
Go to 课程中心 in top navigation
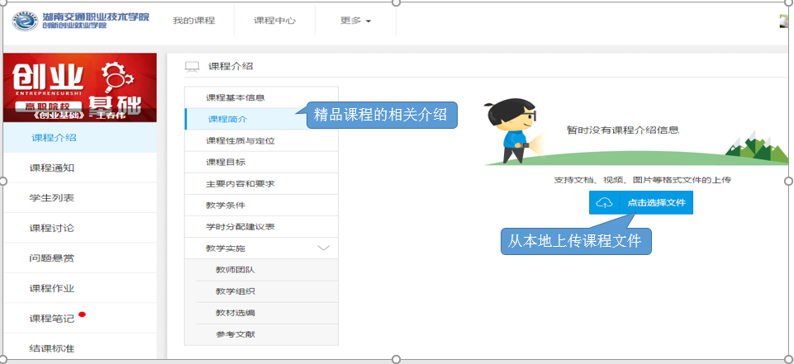(x=274, y=20)
